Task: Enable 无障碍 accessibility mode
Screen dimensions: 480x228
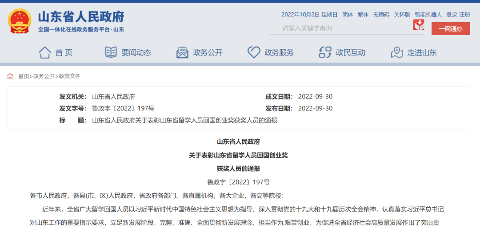Action: [x=381, y=15]
